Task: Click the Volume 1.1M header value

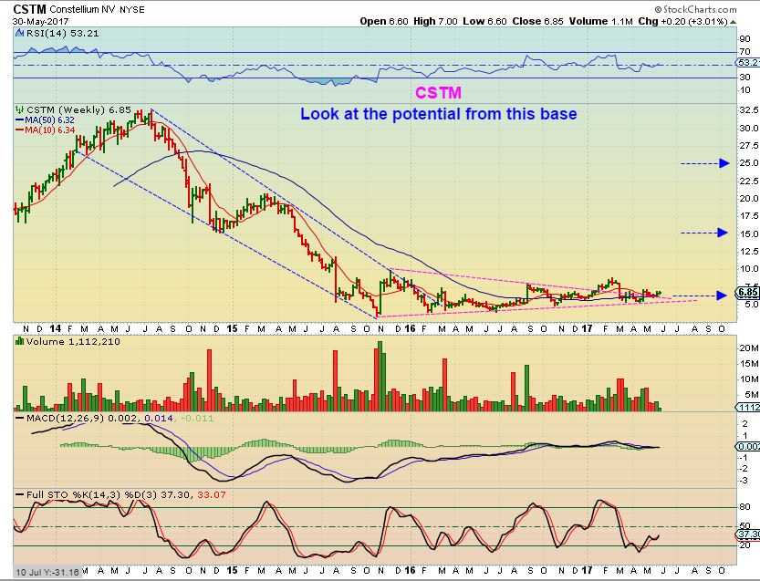Action: tap(601, 21)
